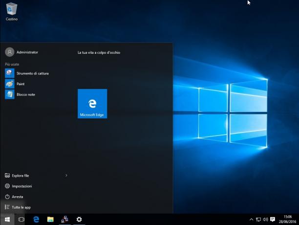This screenshot has height=225, width=299.
Task: Click the Arresta power option
Action: [x=35, y=197]
